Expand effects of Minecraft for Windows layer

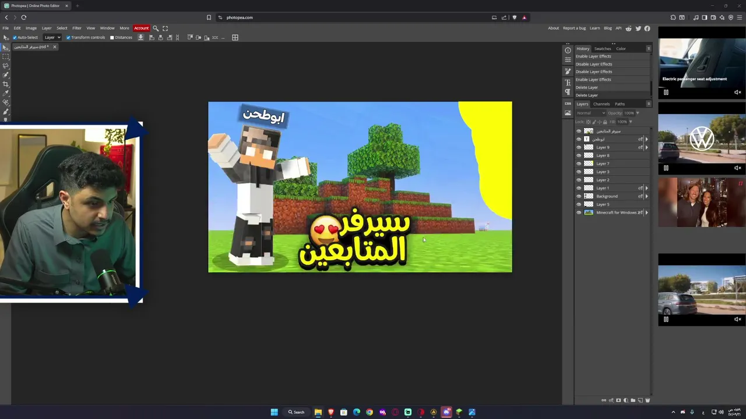[x=646, y=212]
